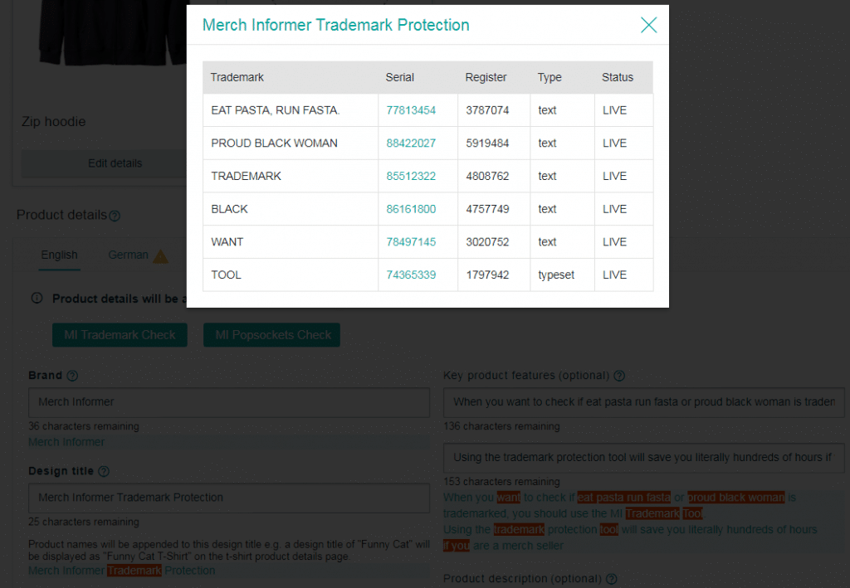Focus the first key product feature field
The image size is (850, 588).
[644, 402]
